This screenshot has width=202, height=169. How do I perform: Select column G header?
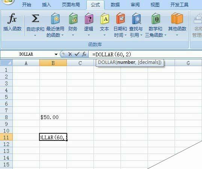click(x=188, y=63)
